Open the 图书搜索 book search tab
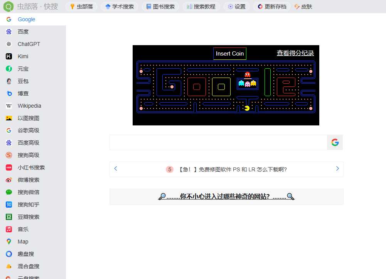Viewport: 386px width, 279px height. click(160, 6)
